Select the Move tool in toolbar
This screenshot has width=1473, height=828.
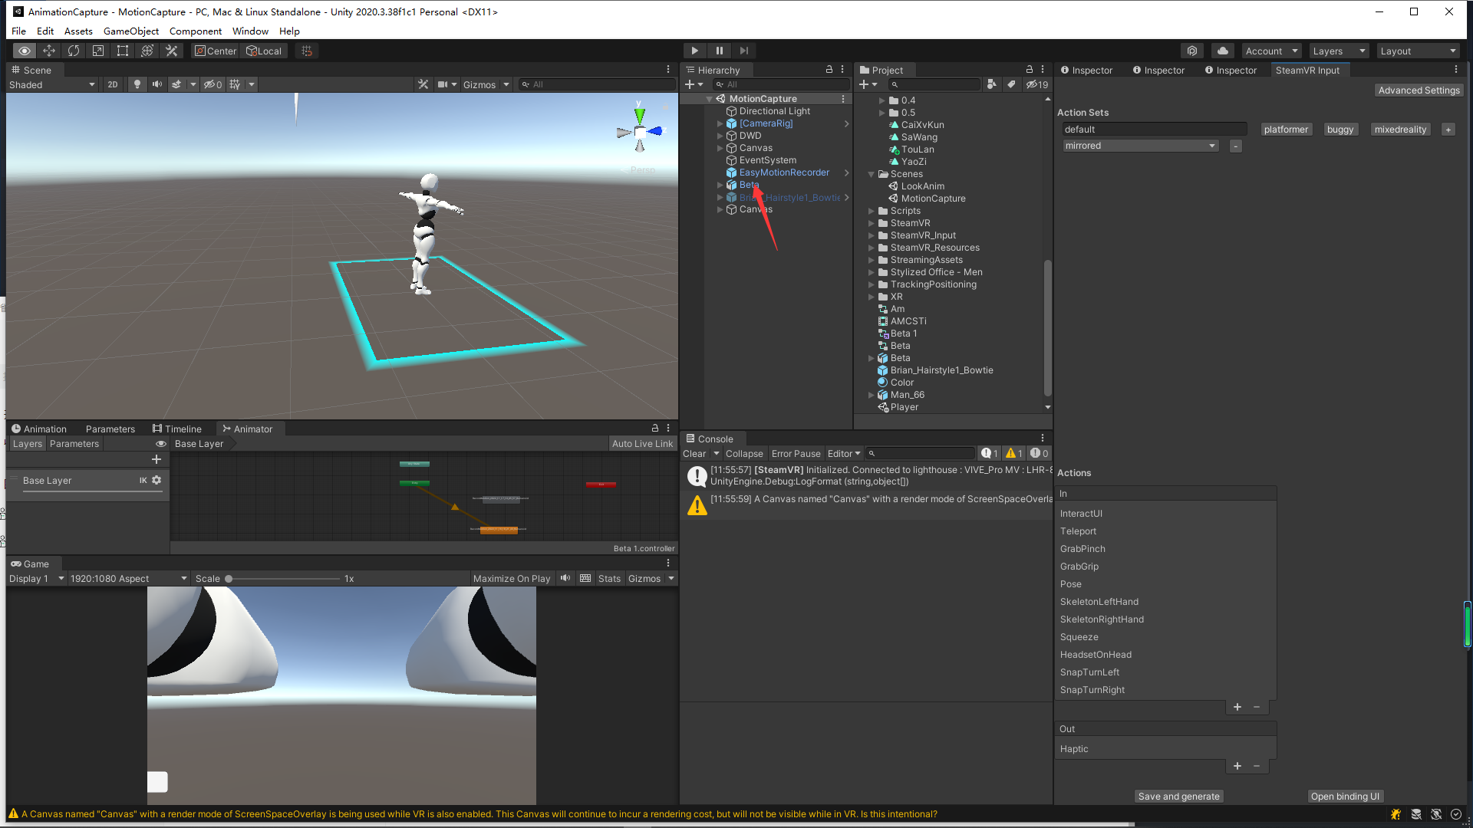click(49, 51)
